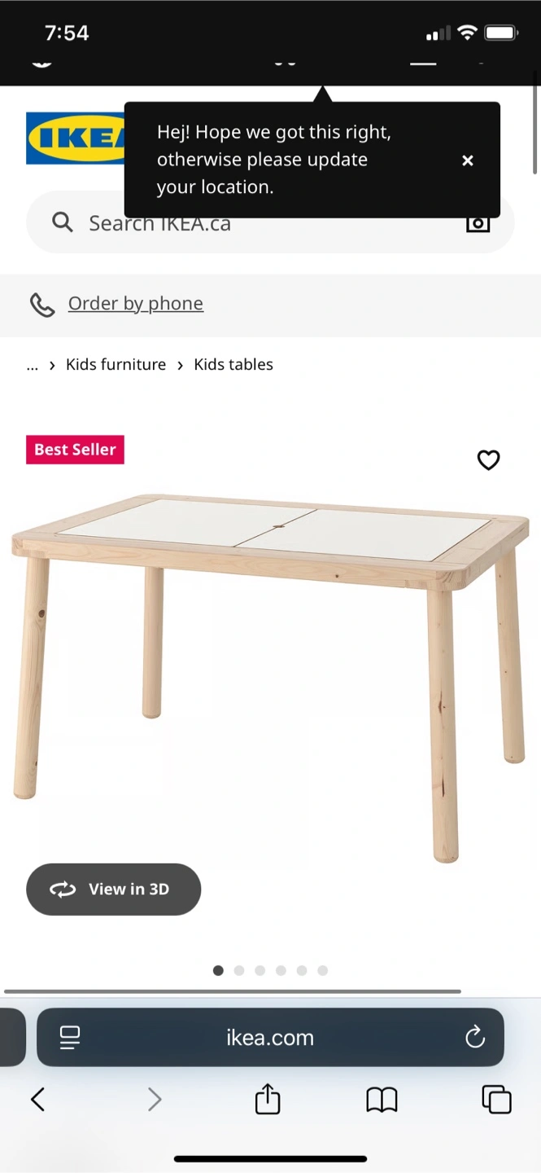This screenshot has width=541, height=1173.
Task: Tap the search magnifier icon
Action: [x=63, y=222]
